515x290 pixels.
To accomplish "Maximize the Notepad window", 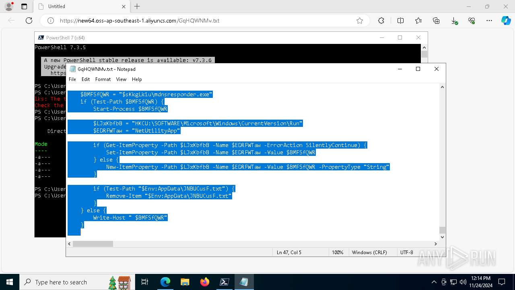I will [x=418, y=69].
